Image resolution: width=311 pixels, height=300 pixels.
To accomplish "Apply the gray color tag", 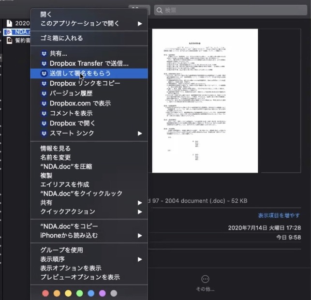I will 114,293.
